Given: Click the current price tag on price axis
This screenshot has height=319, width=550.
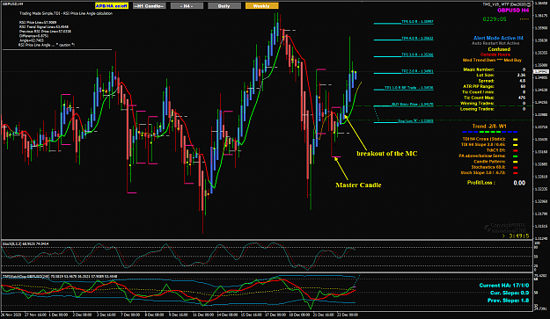Looking at the screenshot, I should pos(541,71).
